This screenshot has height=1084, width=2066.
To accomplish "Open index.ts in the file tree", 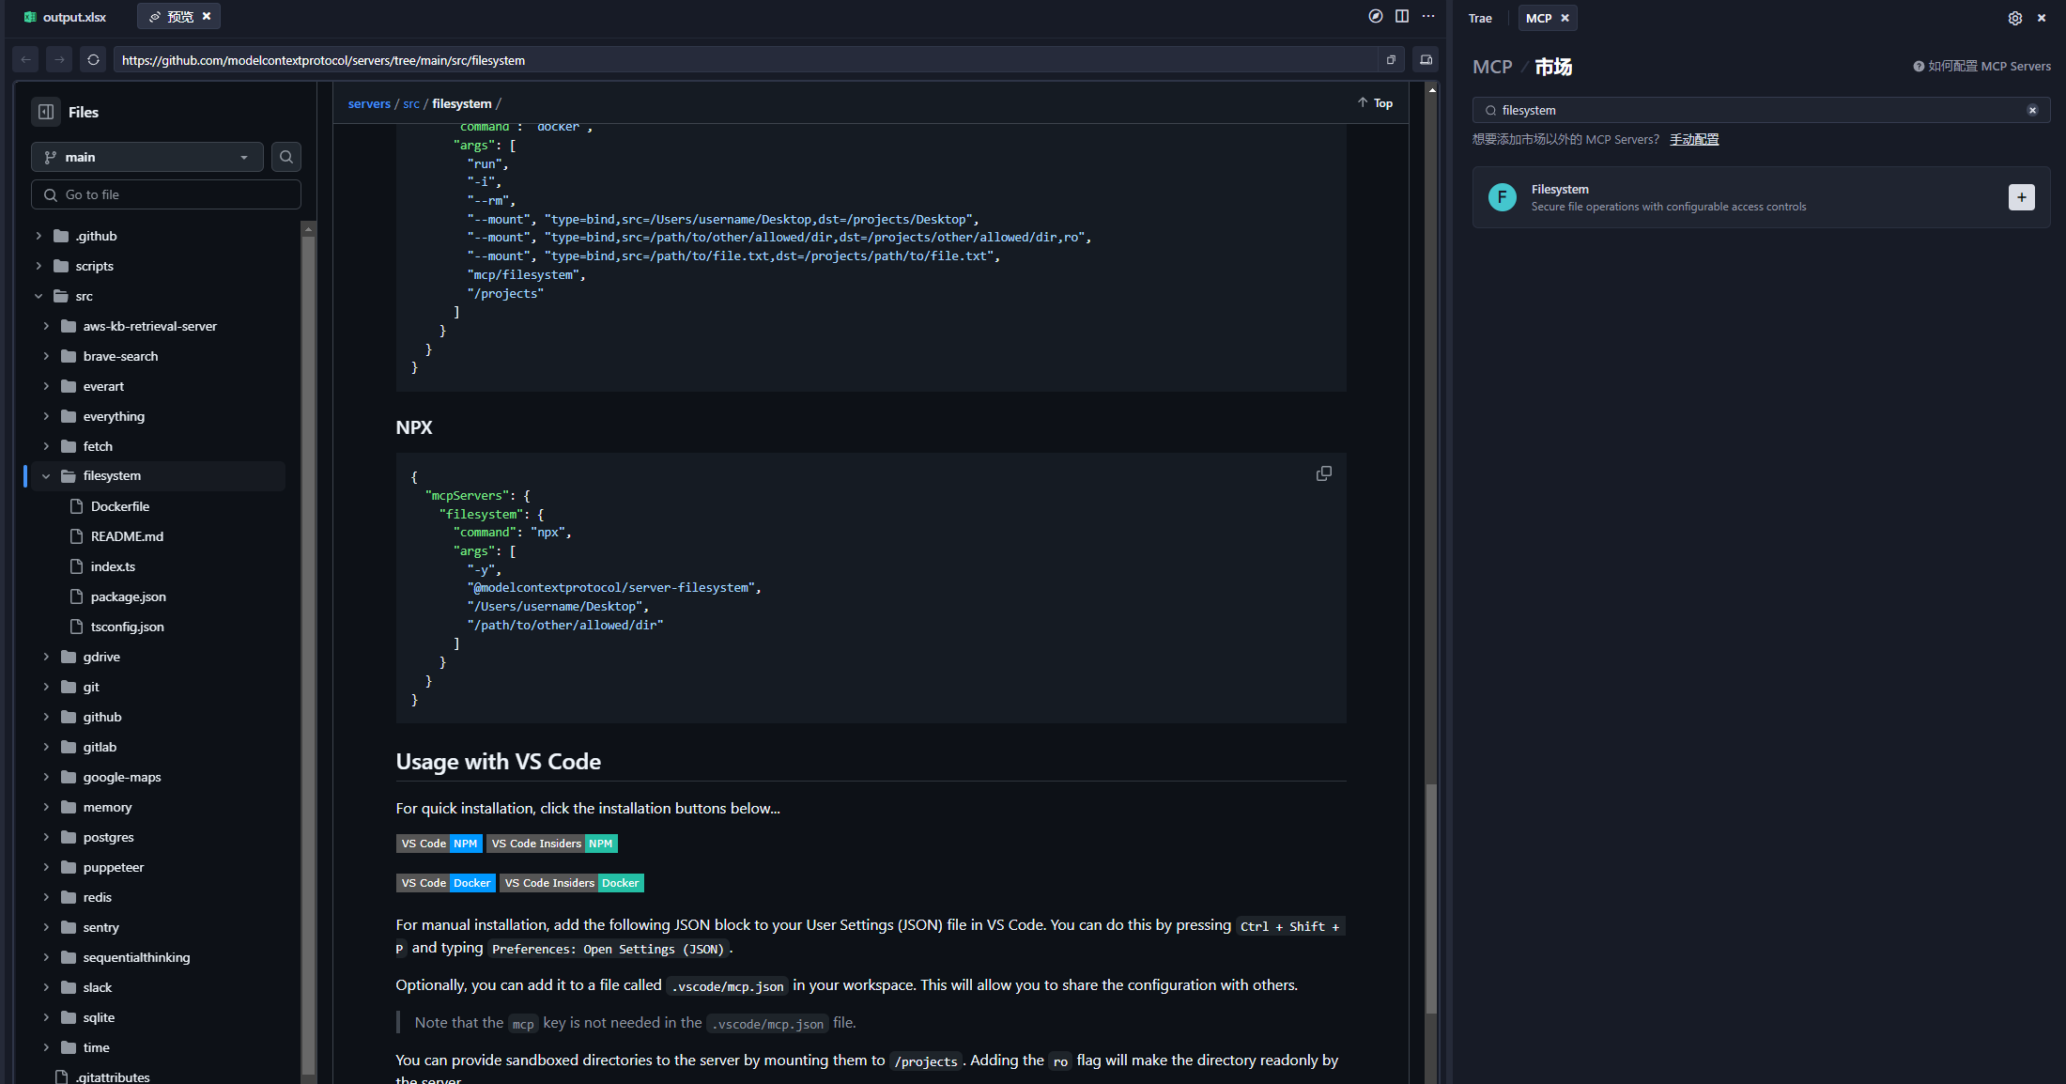I will [113, 566].
